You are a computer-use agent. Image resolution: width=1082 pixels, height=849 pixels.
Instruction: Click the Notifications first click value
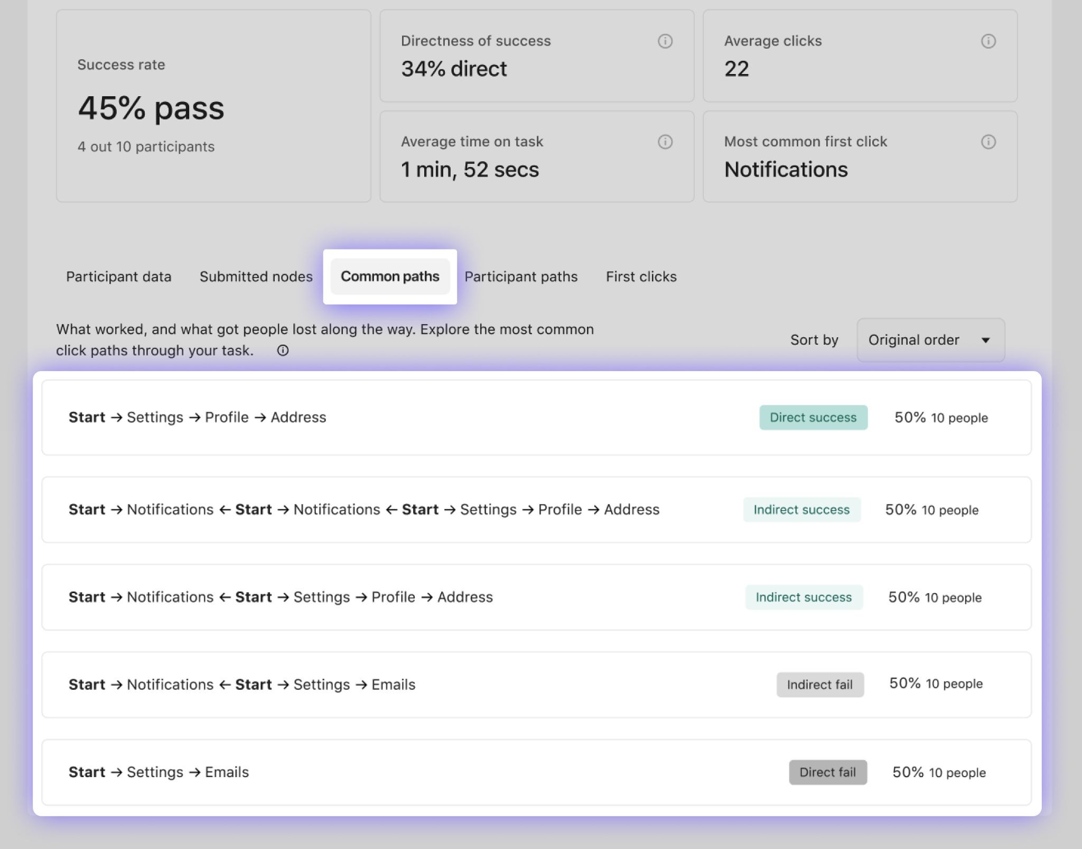[786, 170]
